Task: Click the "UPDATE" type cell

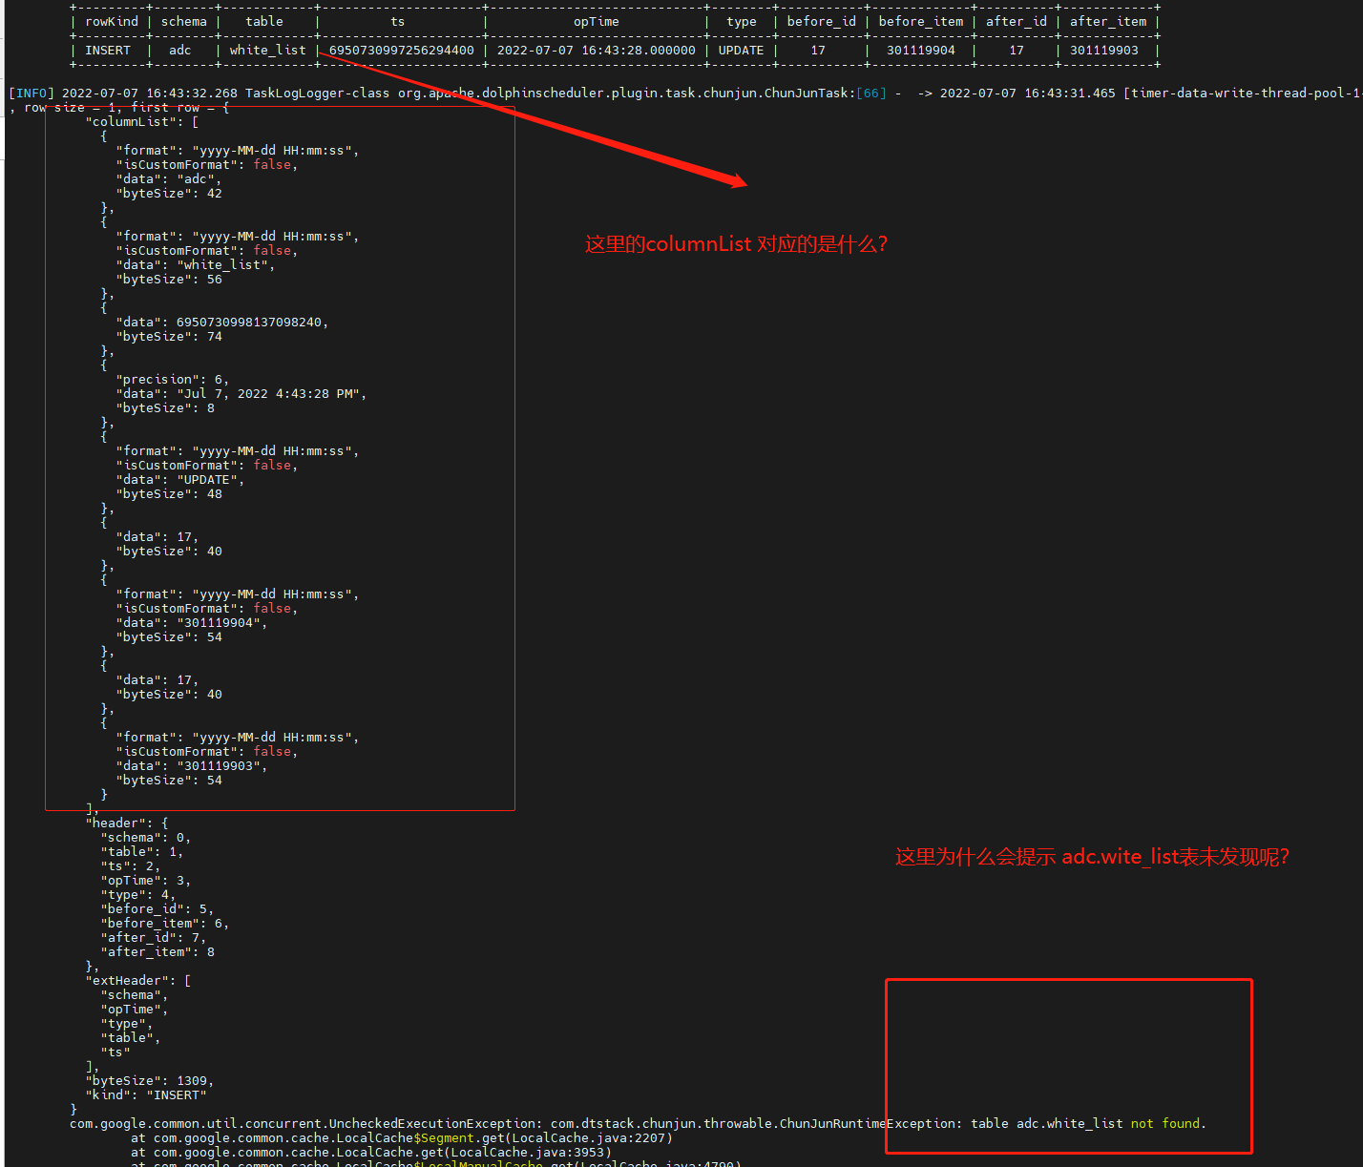Action: (741, 50)
